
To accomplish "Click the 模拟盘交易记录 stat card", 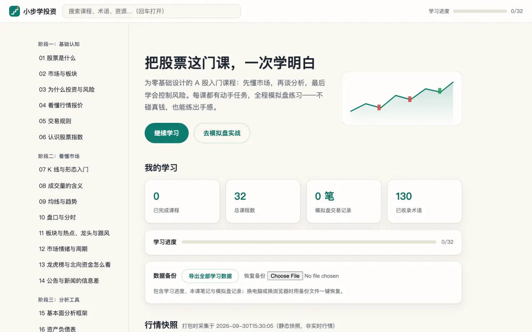I will click(344, 201).
